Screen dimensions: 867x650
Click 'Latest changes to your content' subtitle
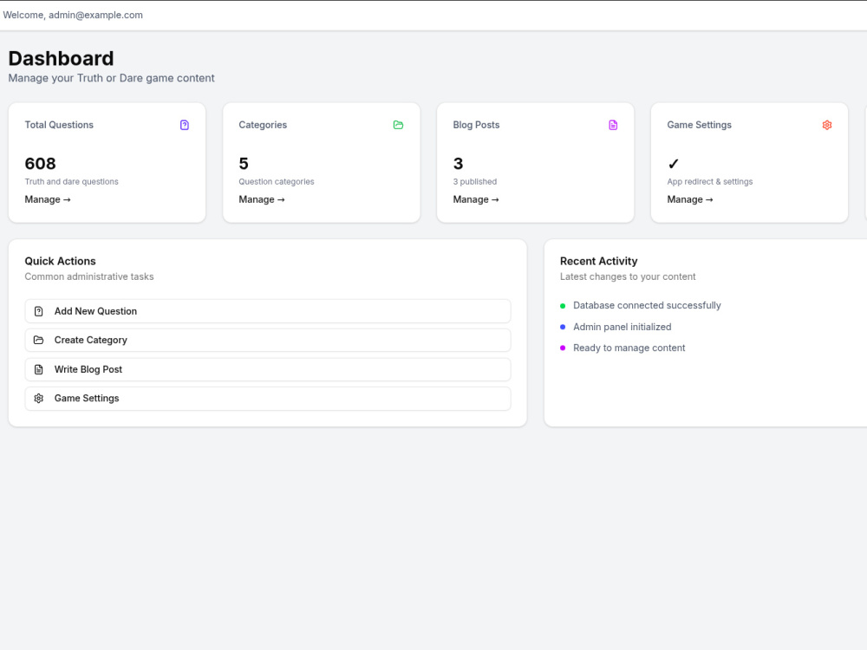[628, 276]
